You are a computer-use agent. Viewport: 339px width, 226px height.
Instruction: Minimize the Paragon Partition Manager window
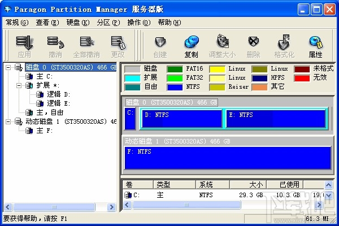tap(303, 10)
